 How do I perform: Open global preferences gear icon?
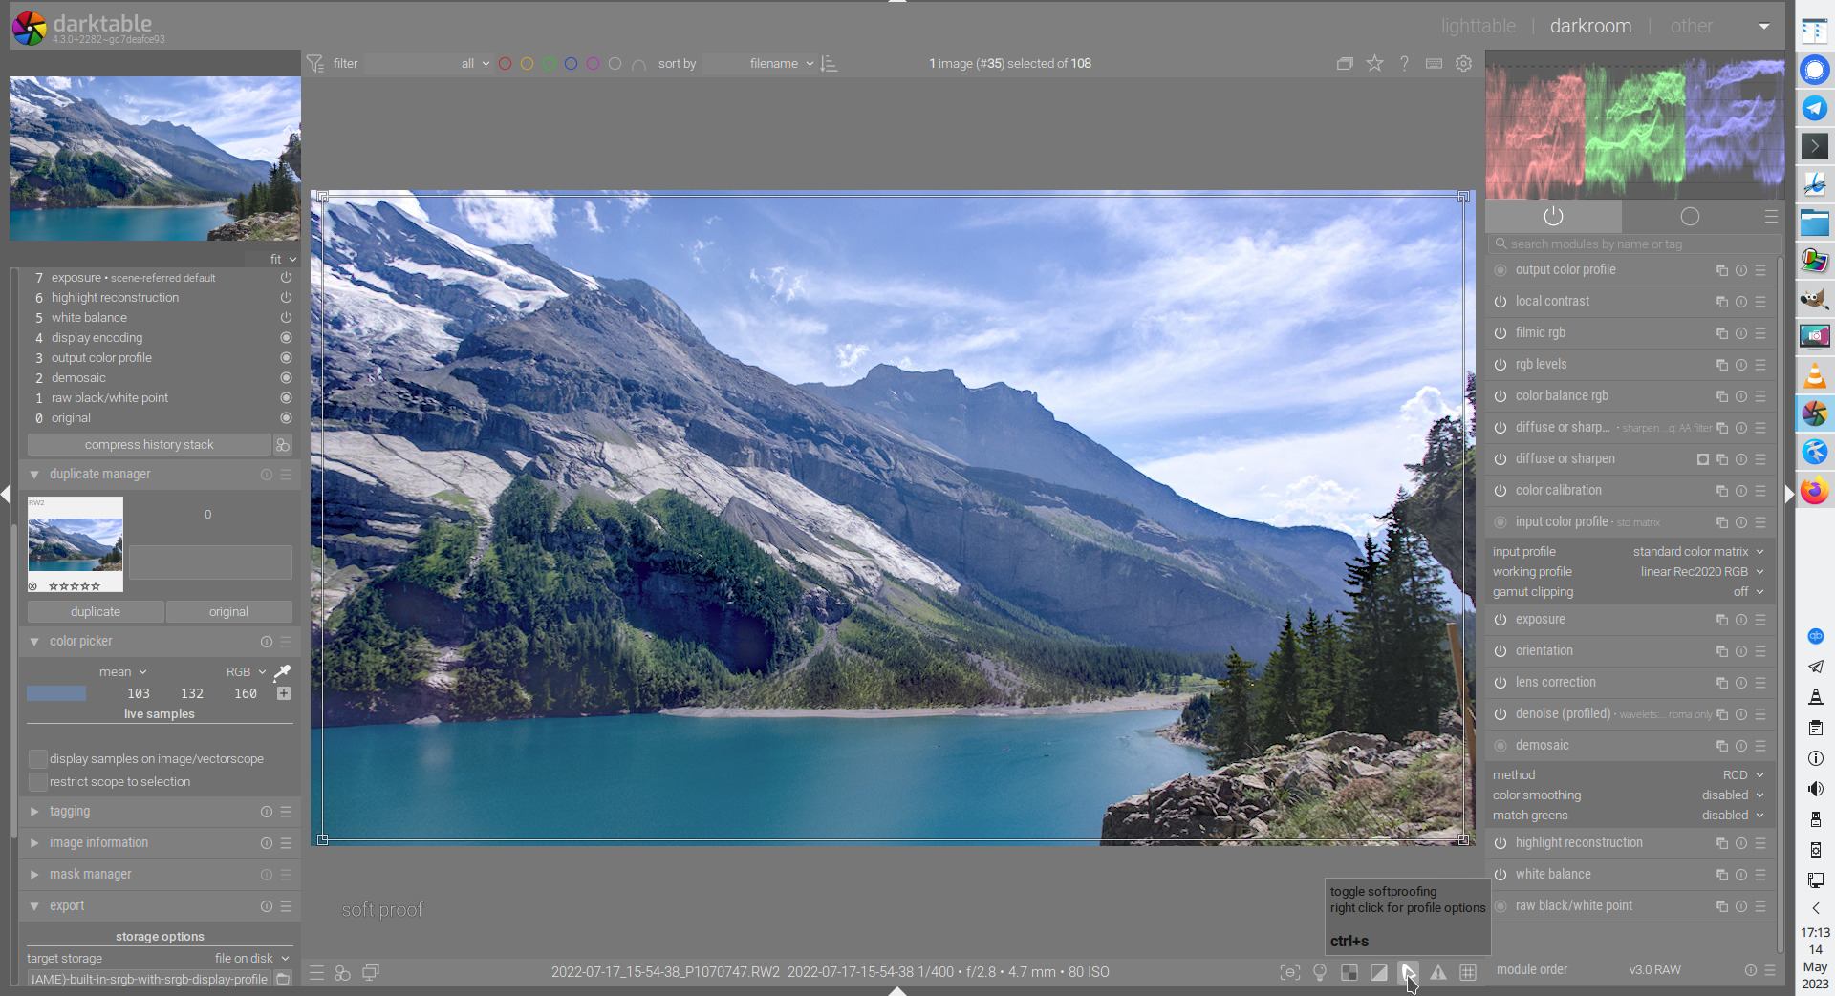pyautogui.click(x=1463, y=64)
